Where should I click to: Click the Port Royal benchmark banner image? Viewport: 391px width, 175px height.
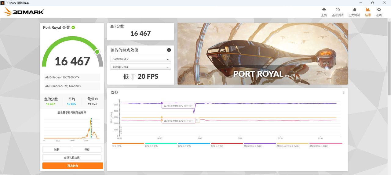coord(262,54)
